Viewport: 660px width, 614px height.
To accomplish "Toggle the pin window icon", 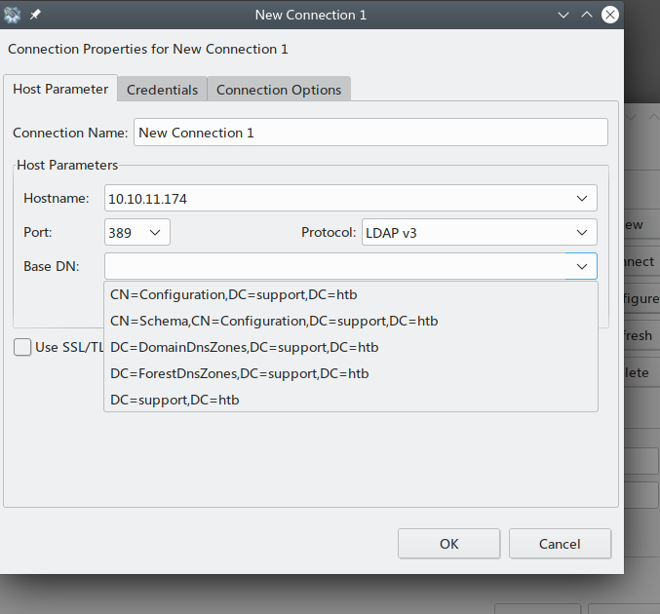I will click(35, 16).
